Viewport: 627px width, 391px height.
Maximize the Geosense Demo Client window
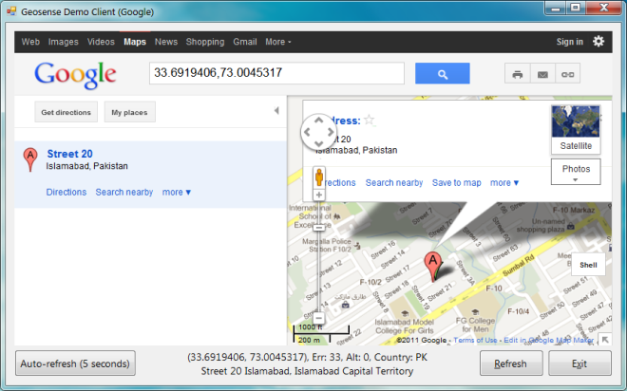pyautogui.click(x=576, y=8)
